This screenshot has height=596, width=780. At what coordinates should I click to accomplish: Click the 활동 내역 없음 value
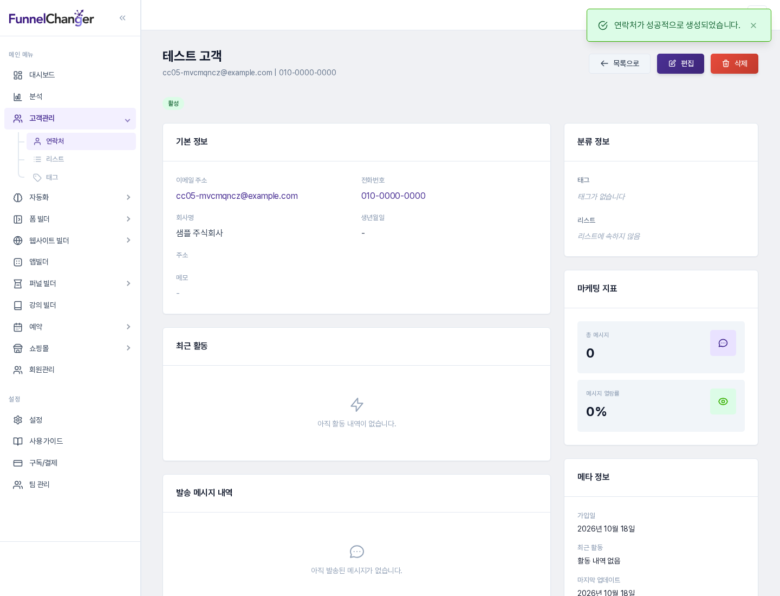point(599,561)
